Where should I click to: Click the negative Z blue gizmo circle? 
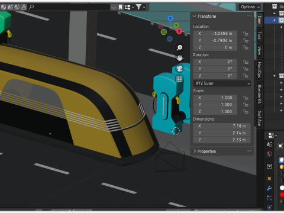pos(170,39)
